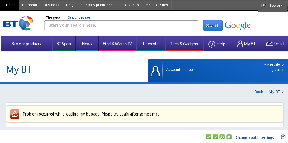
Task: Open Email via envelope icon
Action: tap(269, 44)
